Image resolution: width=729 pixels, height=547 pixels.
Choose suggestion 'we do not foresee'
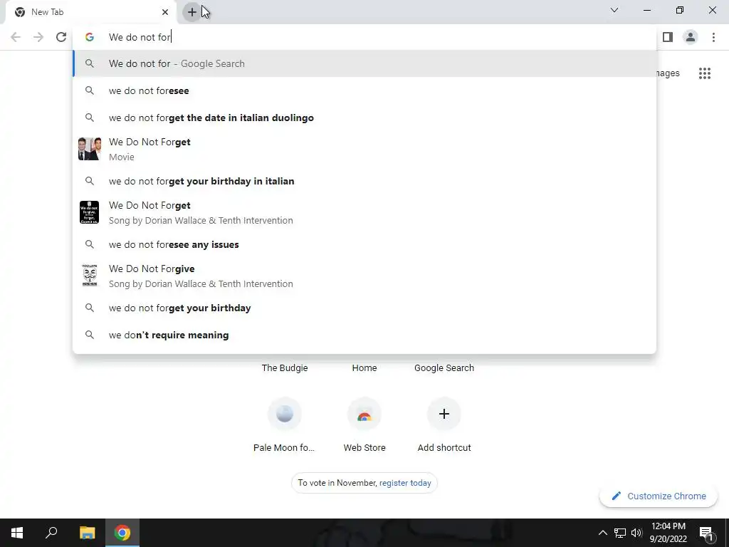pyautogui.click(x=364, y=90)
